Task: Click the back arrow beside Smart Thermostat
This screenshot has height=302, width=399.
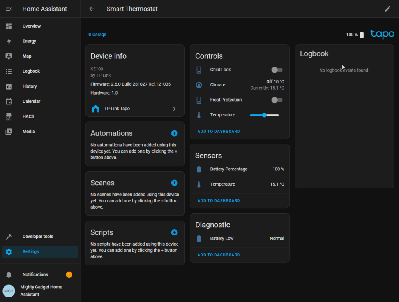Action: [92, 9]
